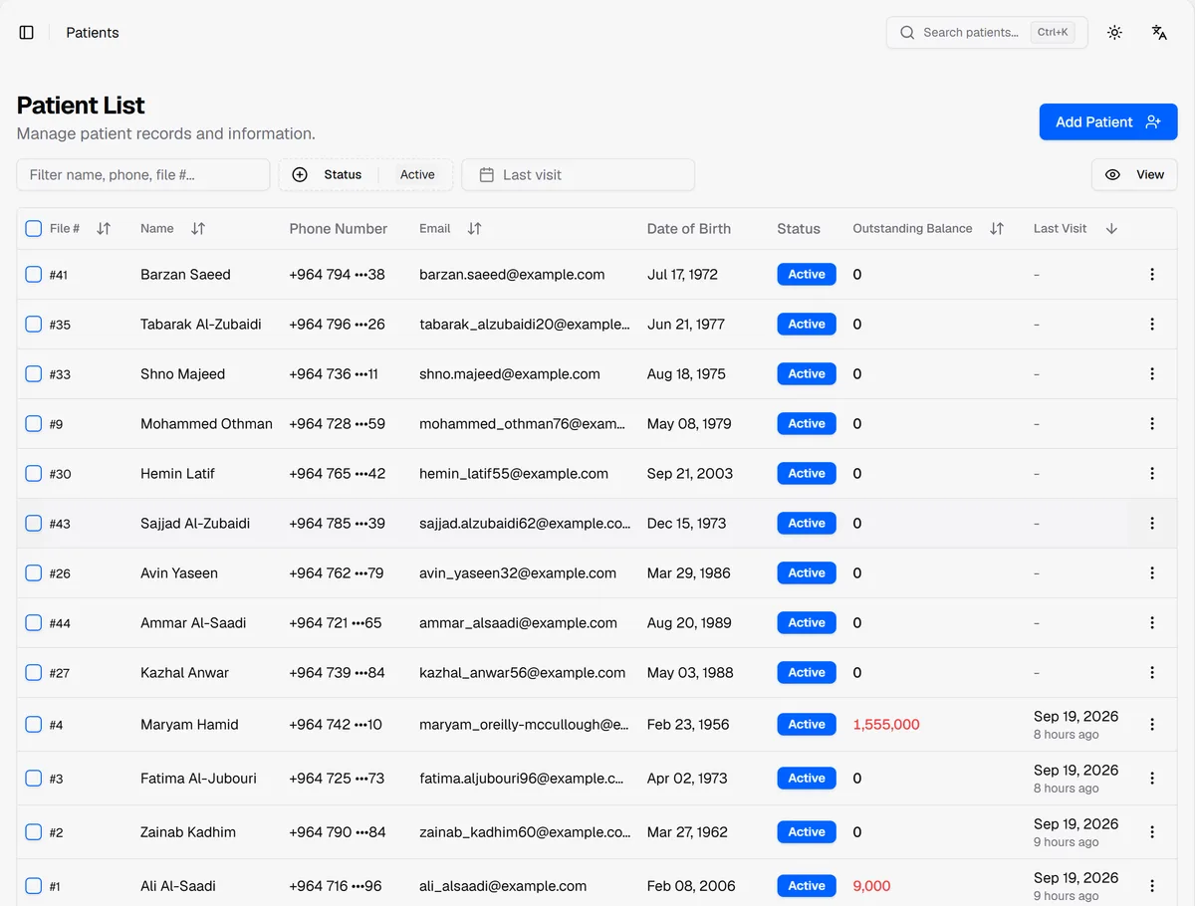
Task: Open row actions menu for Fatima Al-Jubouri
Action: pyautogui.click(x=1152, y=779)
